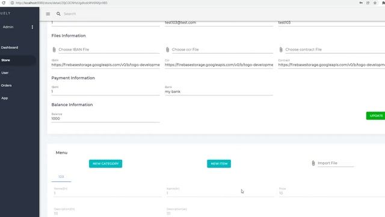Click the Payment Information heading
This screenshot has height=217, width=385.
[x=73, y=78]
